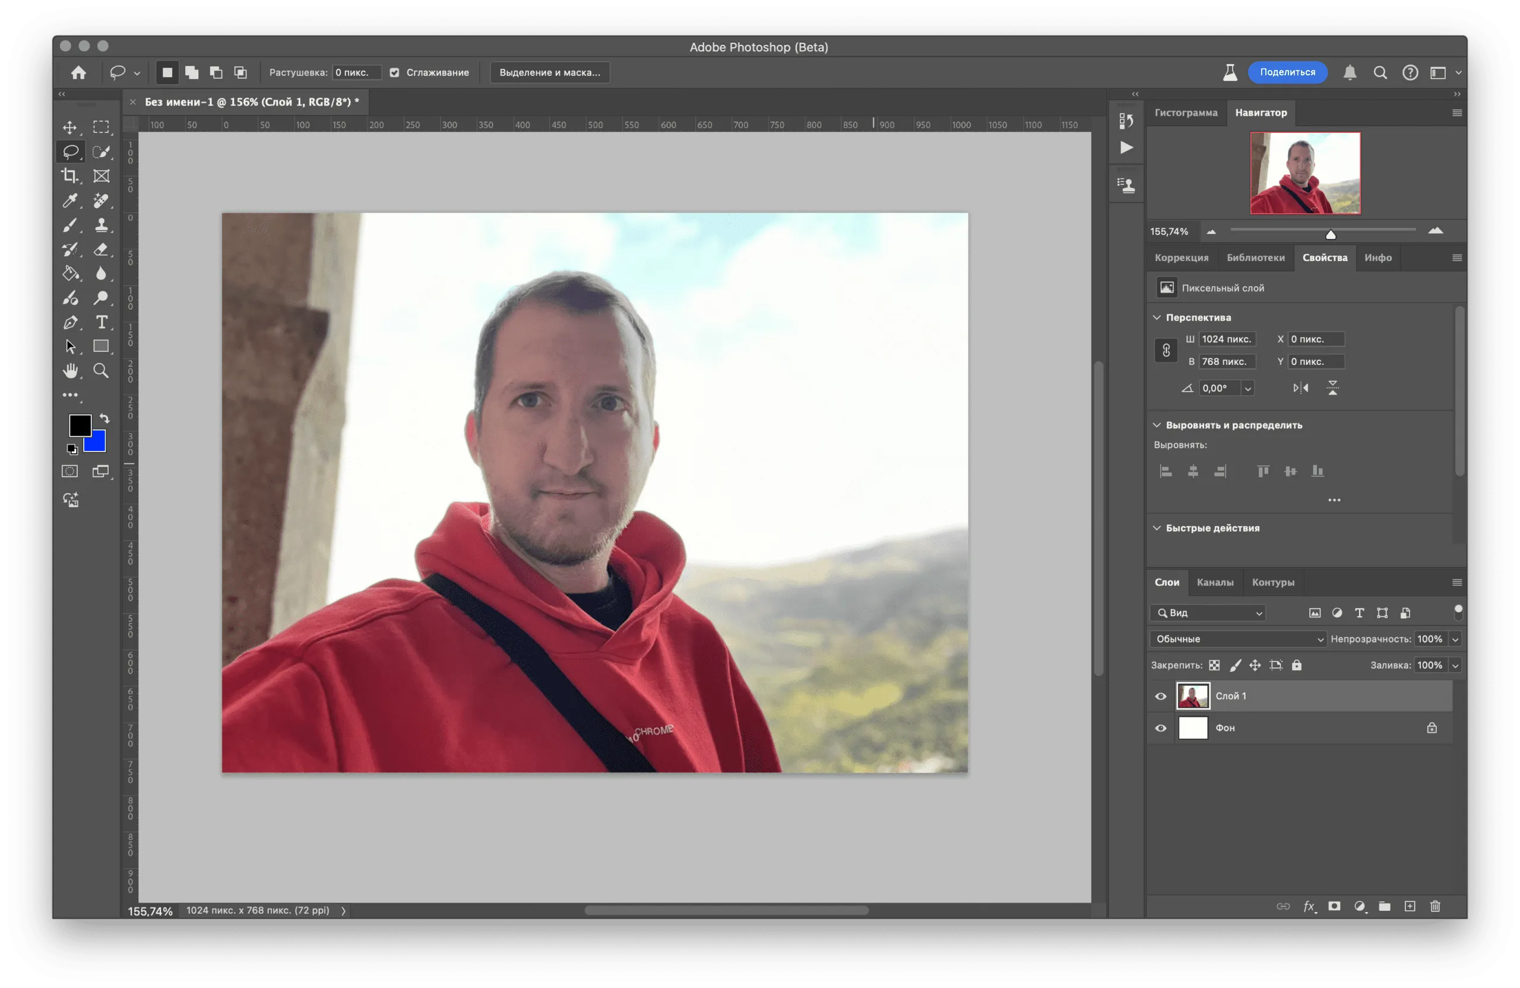1520x988 pixels.
Task: Open the beta flask icon
Action: tap(1230, 73)
